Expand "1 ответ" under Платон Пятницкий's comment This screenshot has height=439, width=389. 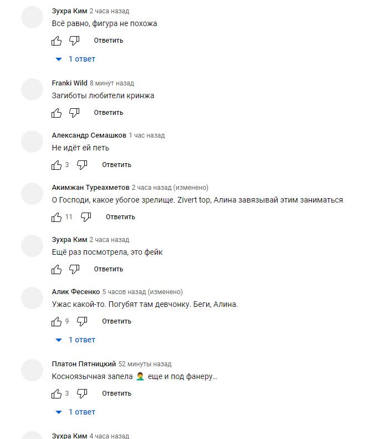point(75,412)
